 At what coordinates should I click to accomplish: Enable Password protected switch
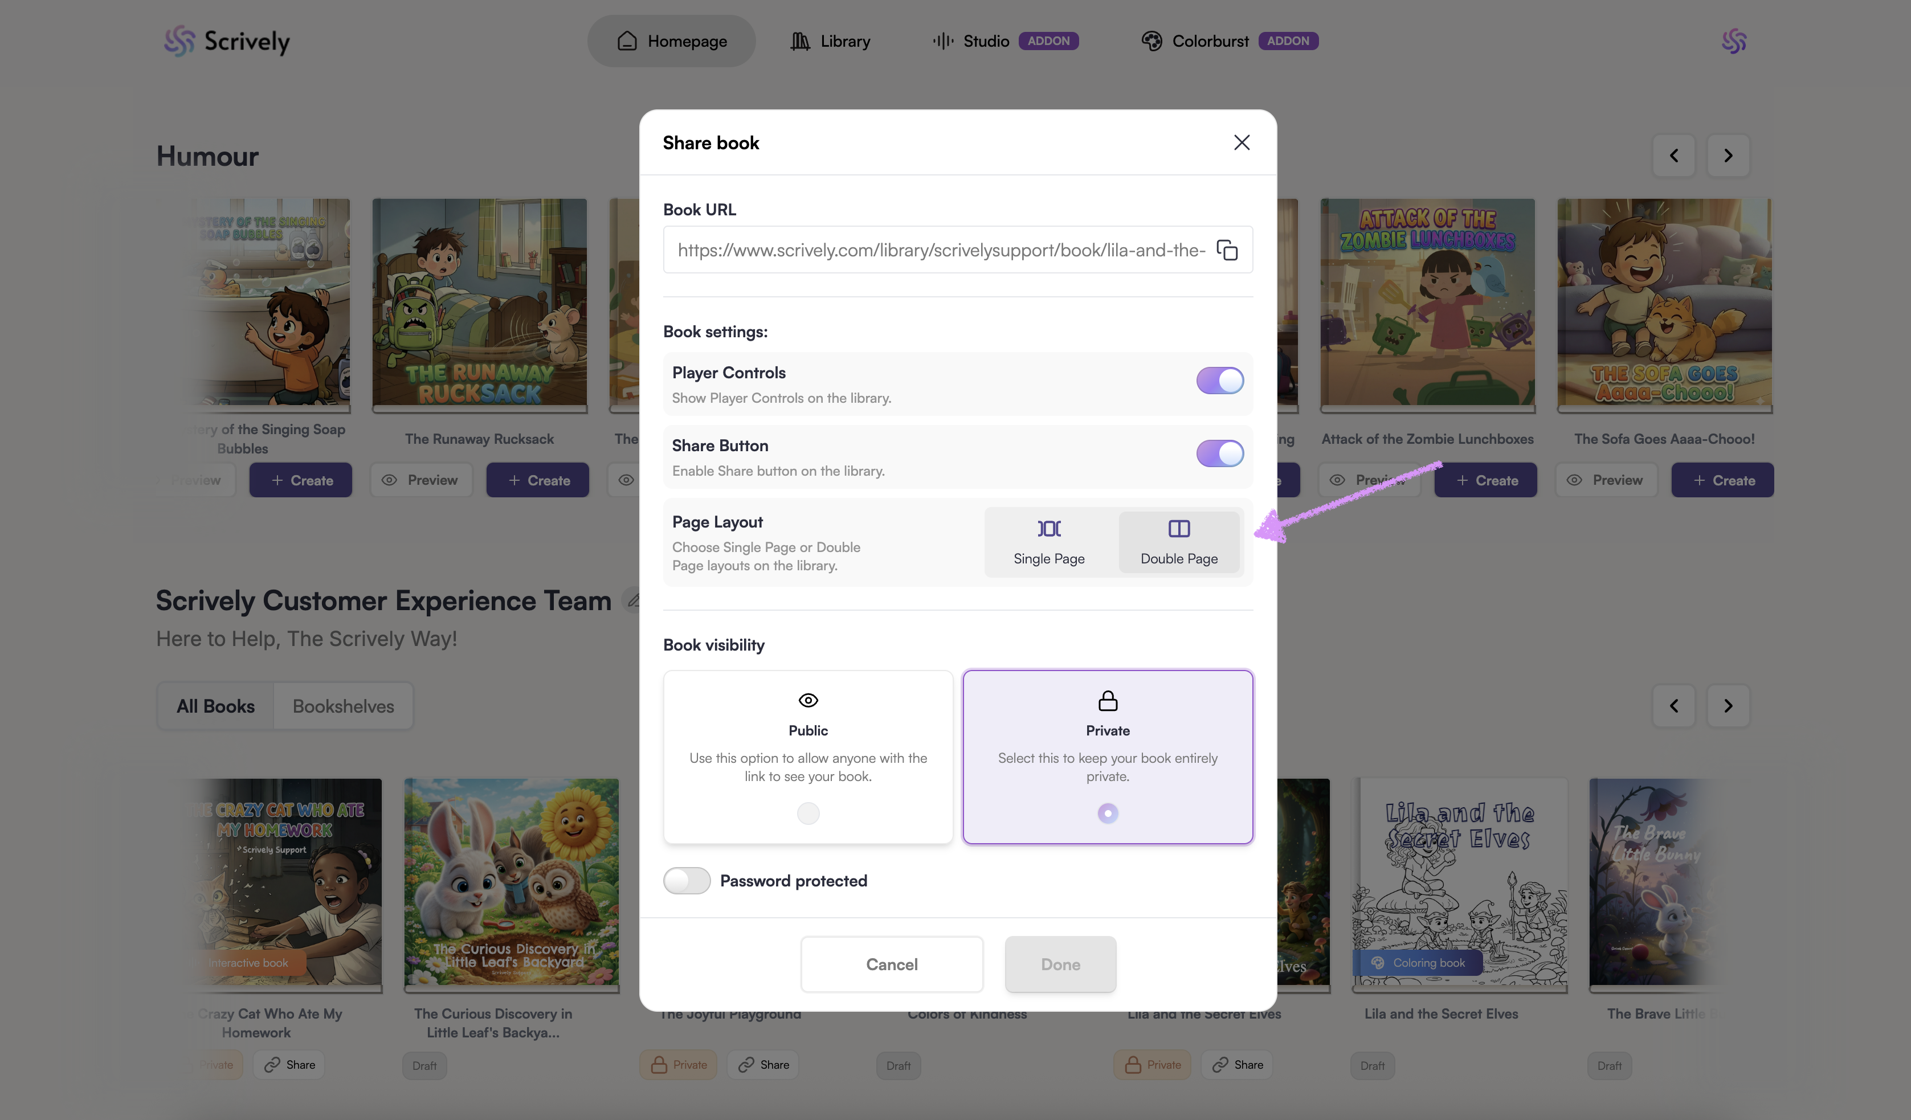(687, 880)
